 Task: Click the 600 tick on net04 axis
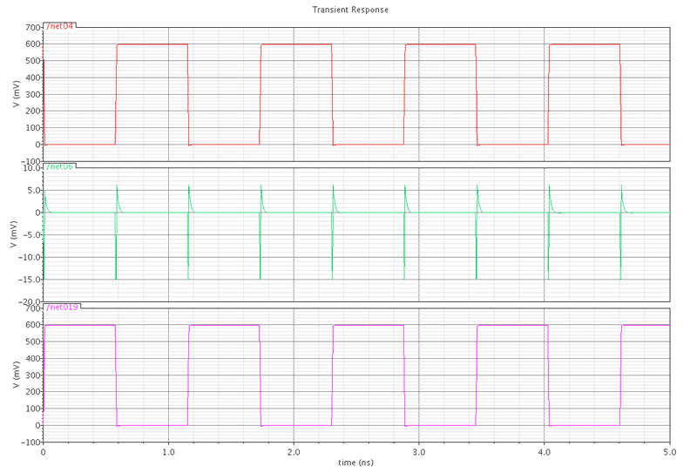tap(33, 44)
